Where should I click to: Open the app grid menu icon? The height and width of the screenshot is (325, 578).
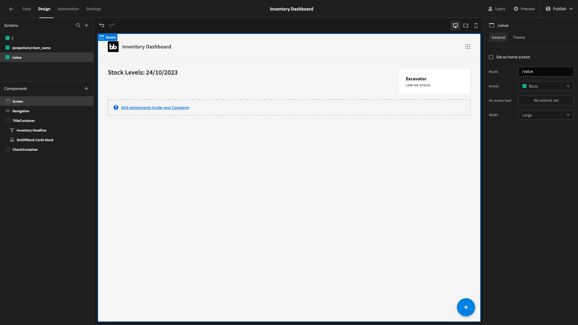(468, 47)
